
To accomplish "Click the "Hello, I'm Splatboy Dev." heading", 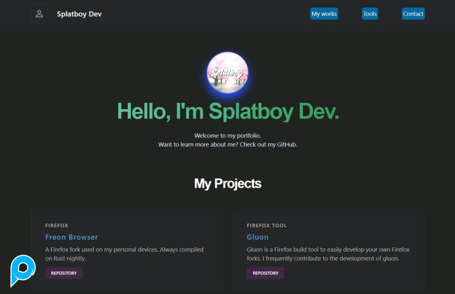I will [x=228, y=111].
